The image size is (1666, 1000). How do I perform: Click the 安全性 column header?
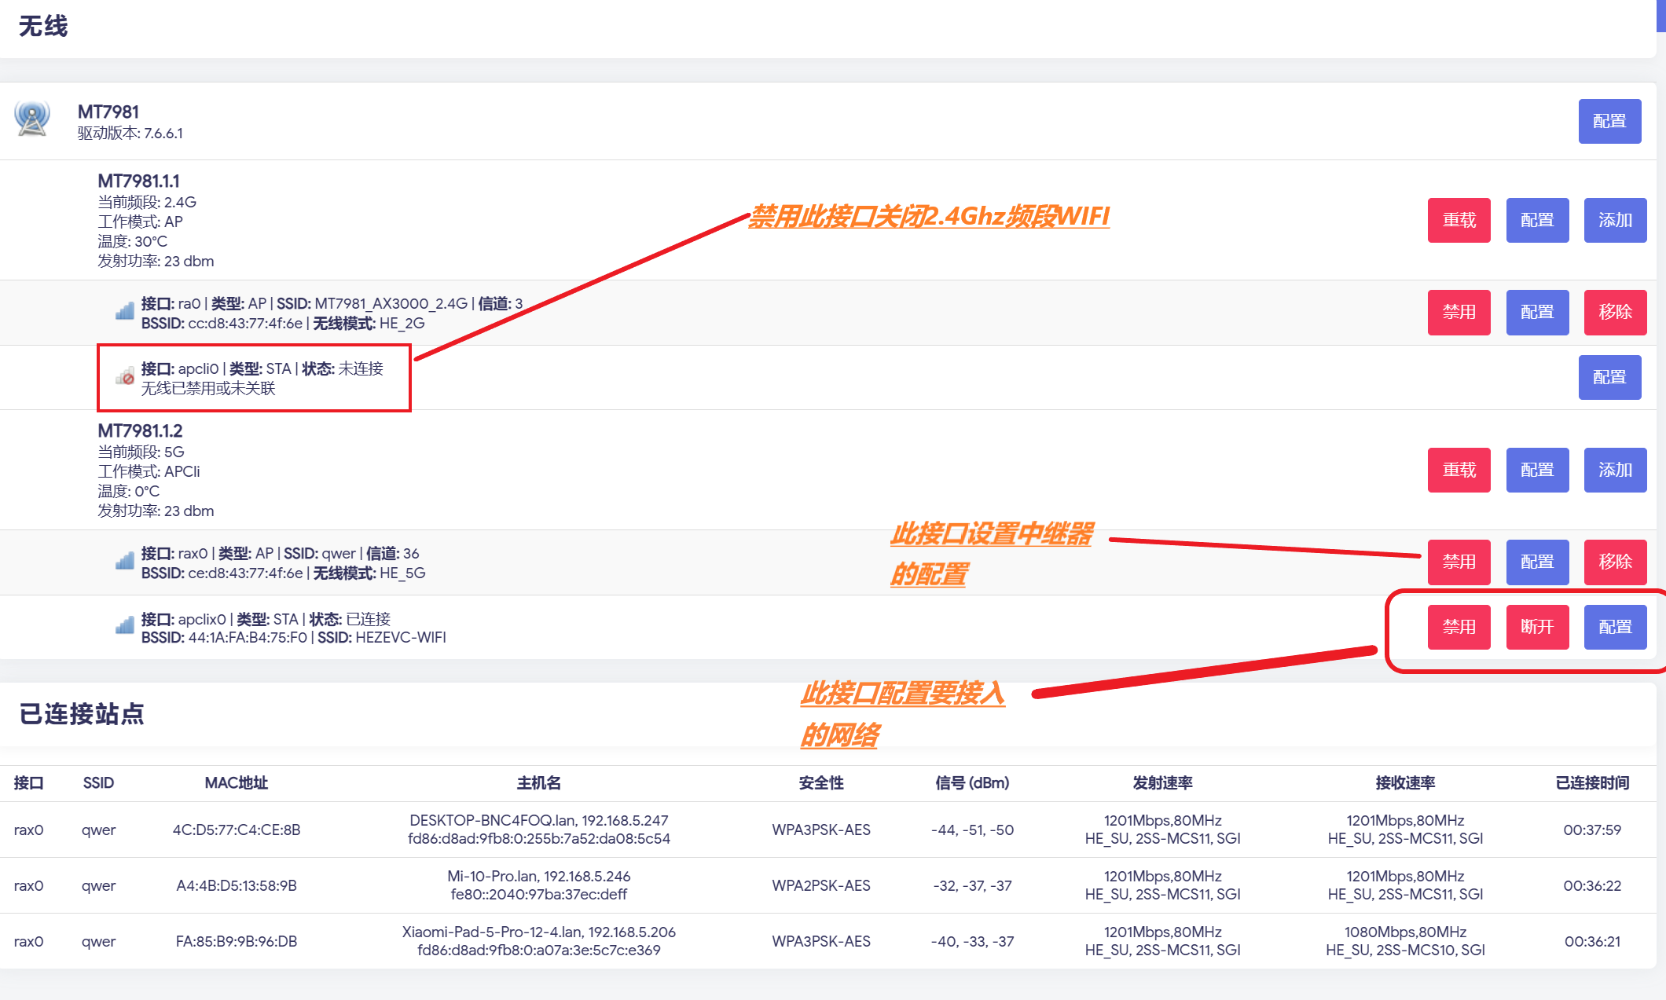click(x=821, y=782)
